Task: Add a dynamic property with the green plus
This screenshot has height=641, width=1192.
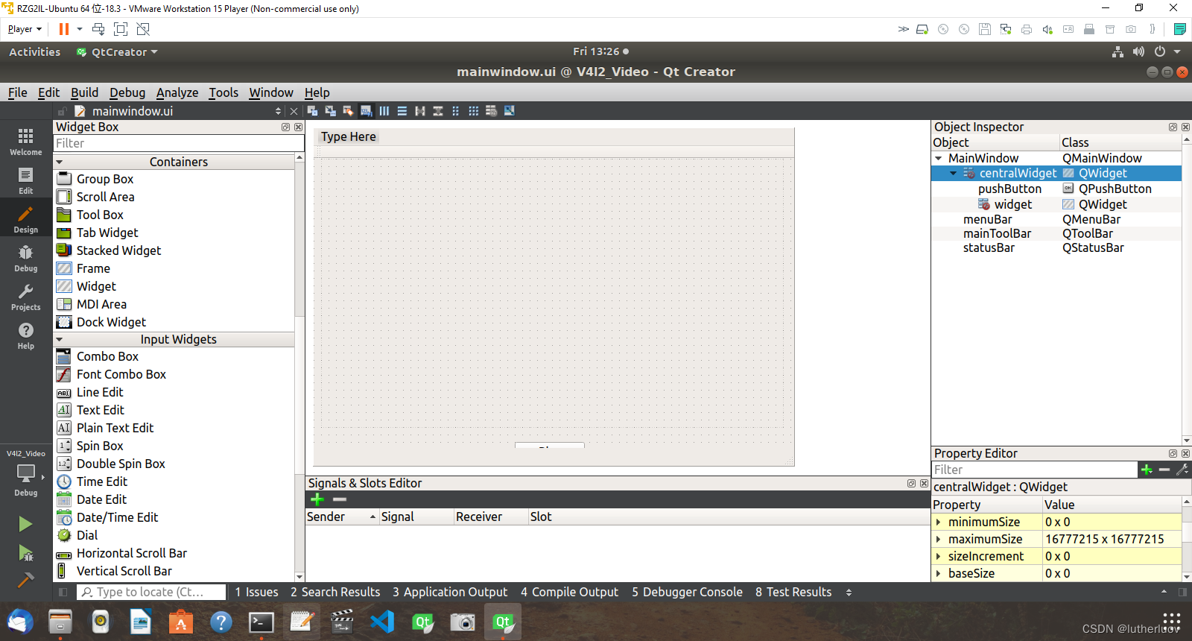Action: point(1147,470)
